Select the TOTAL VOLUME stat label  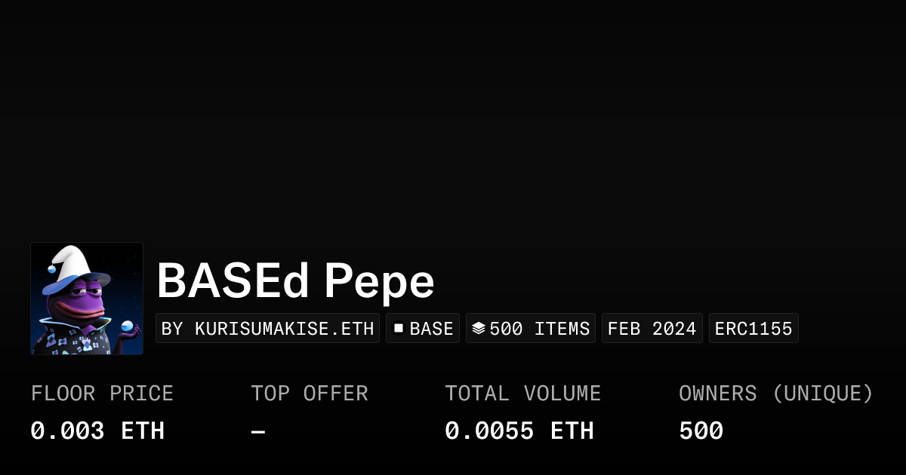click(x=522, y=394)
